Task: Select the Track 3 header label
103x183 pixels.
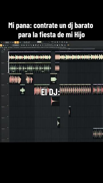Action: click(3, 74)
